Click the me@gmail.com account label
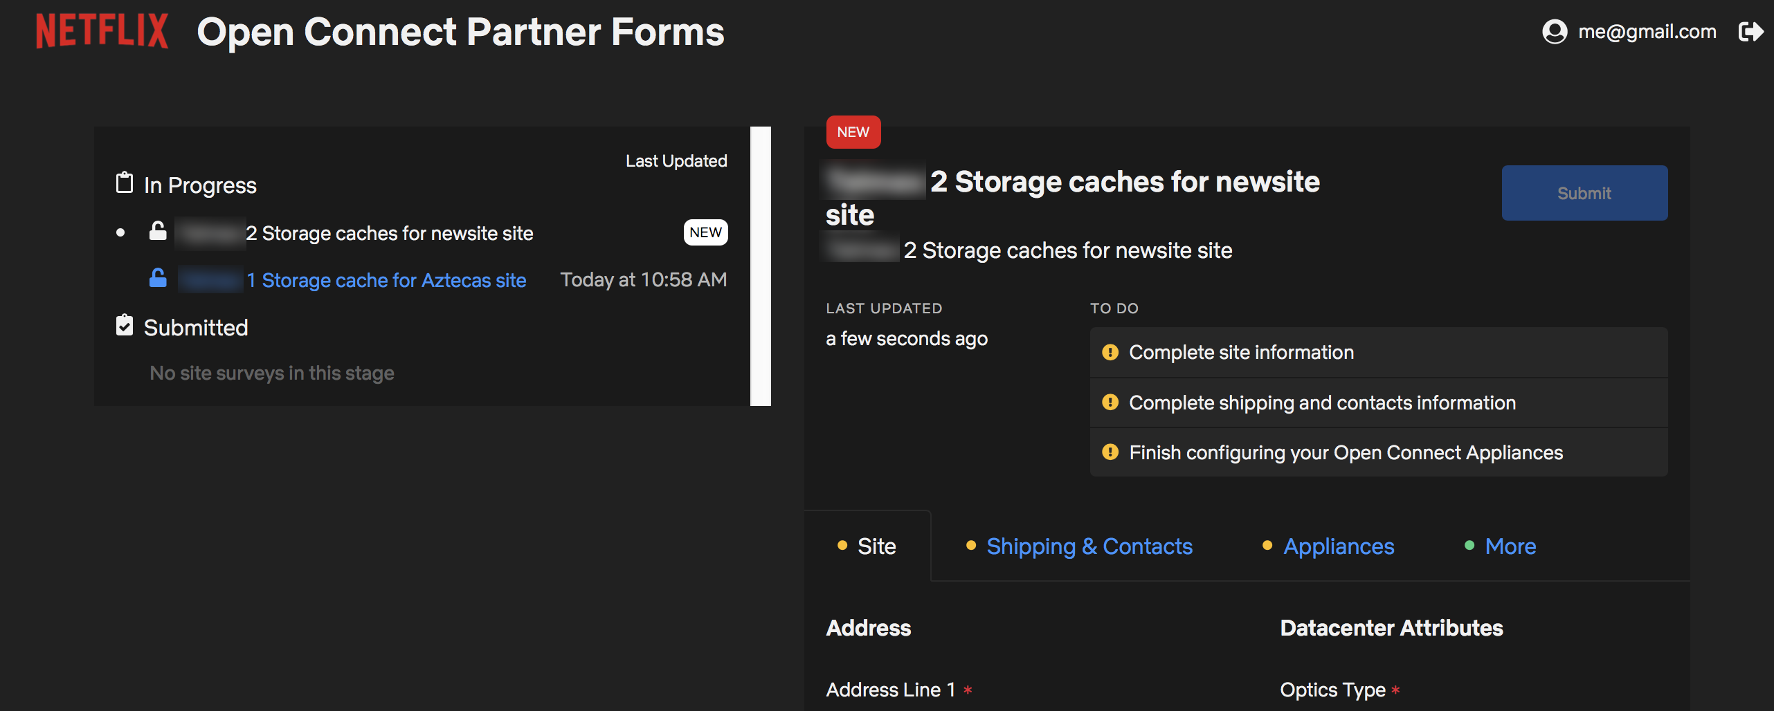Image resolution: width=1774 pixels, height=711 pixels. click(1647, 32)
